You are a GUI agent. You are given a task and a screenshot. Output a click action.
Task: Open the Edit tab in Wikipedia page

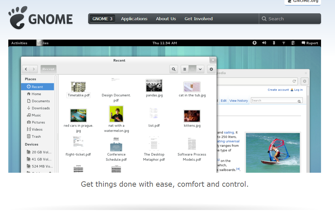pyautogui.click(x=224, y=101)
